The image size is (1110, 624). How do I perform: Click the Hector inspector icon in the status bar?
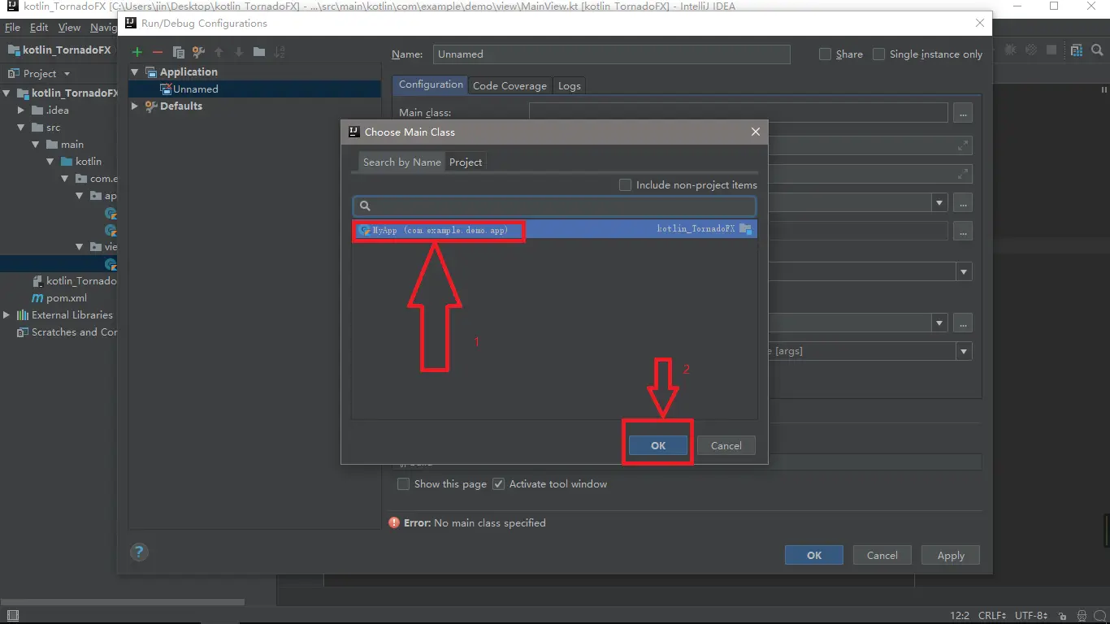[1082, 616]
